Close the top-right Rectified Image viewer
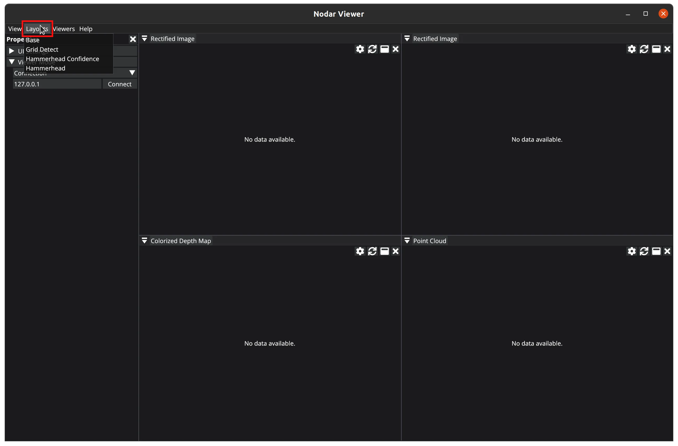This screenshot has height=446, width=678. (x=667, y=49)
